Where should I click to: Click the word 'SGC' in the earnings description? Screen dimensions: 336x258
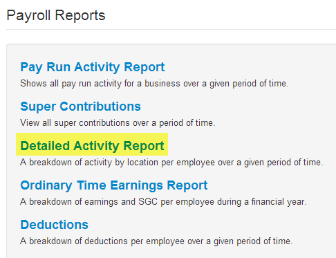tap(148, 202)
